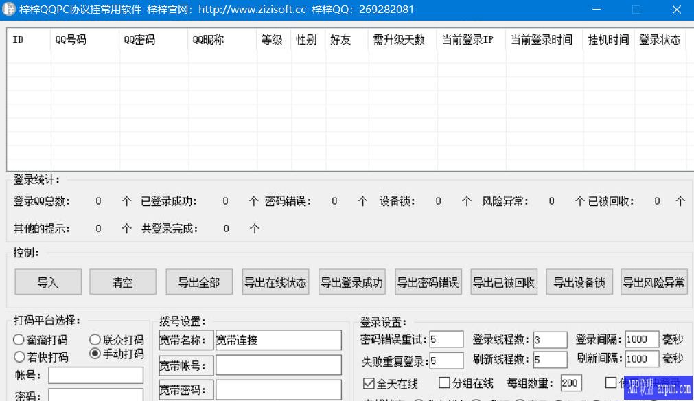The width and height of the screenshot is (694, 401).
Task: Click the 宽带帐号 input field
Action: (279, 365)
